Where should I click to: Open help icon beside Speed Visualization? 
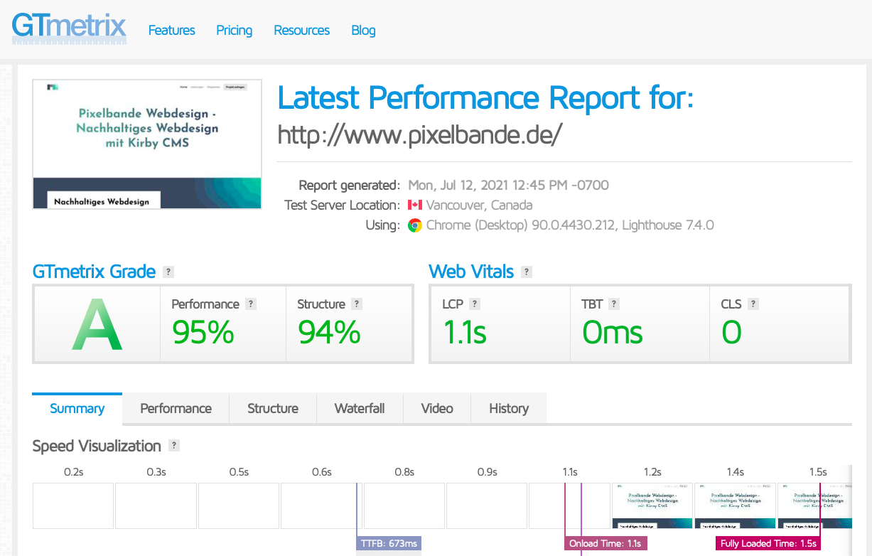(174, 446)
